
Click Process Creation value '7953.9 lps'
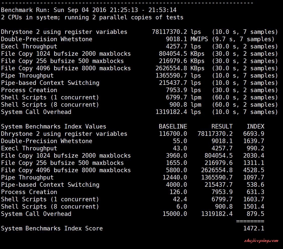click(183, 90)
